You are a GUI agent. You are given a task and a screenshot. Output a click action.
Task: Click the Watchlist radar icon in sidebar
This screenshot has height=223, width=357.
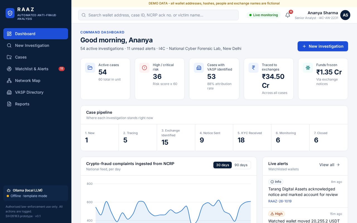coord(9,69)
